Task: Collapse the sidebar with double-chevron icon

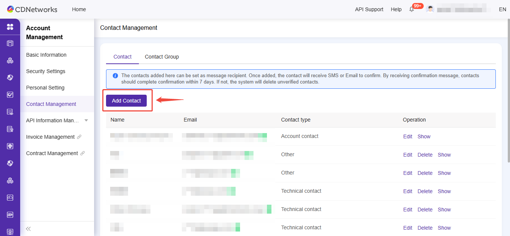Action: coord(28,229)
